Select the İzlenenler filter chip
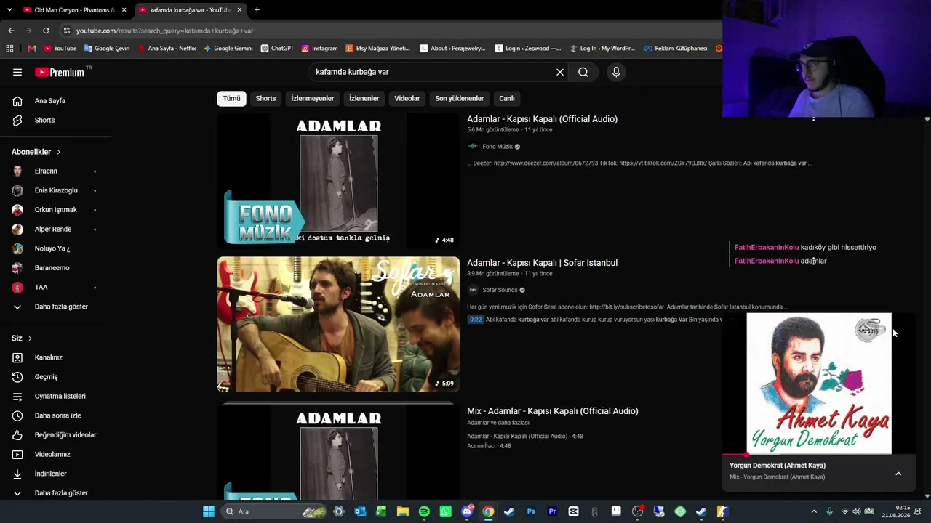Viewport: 931px width, 523px height. pyautogui.click(x=364, y=98)
